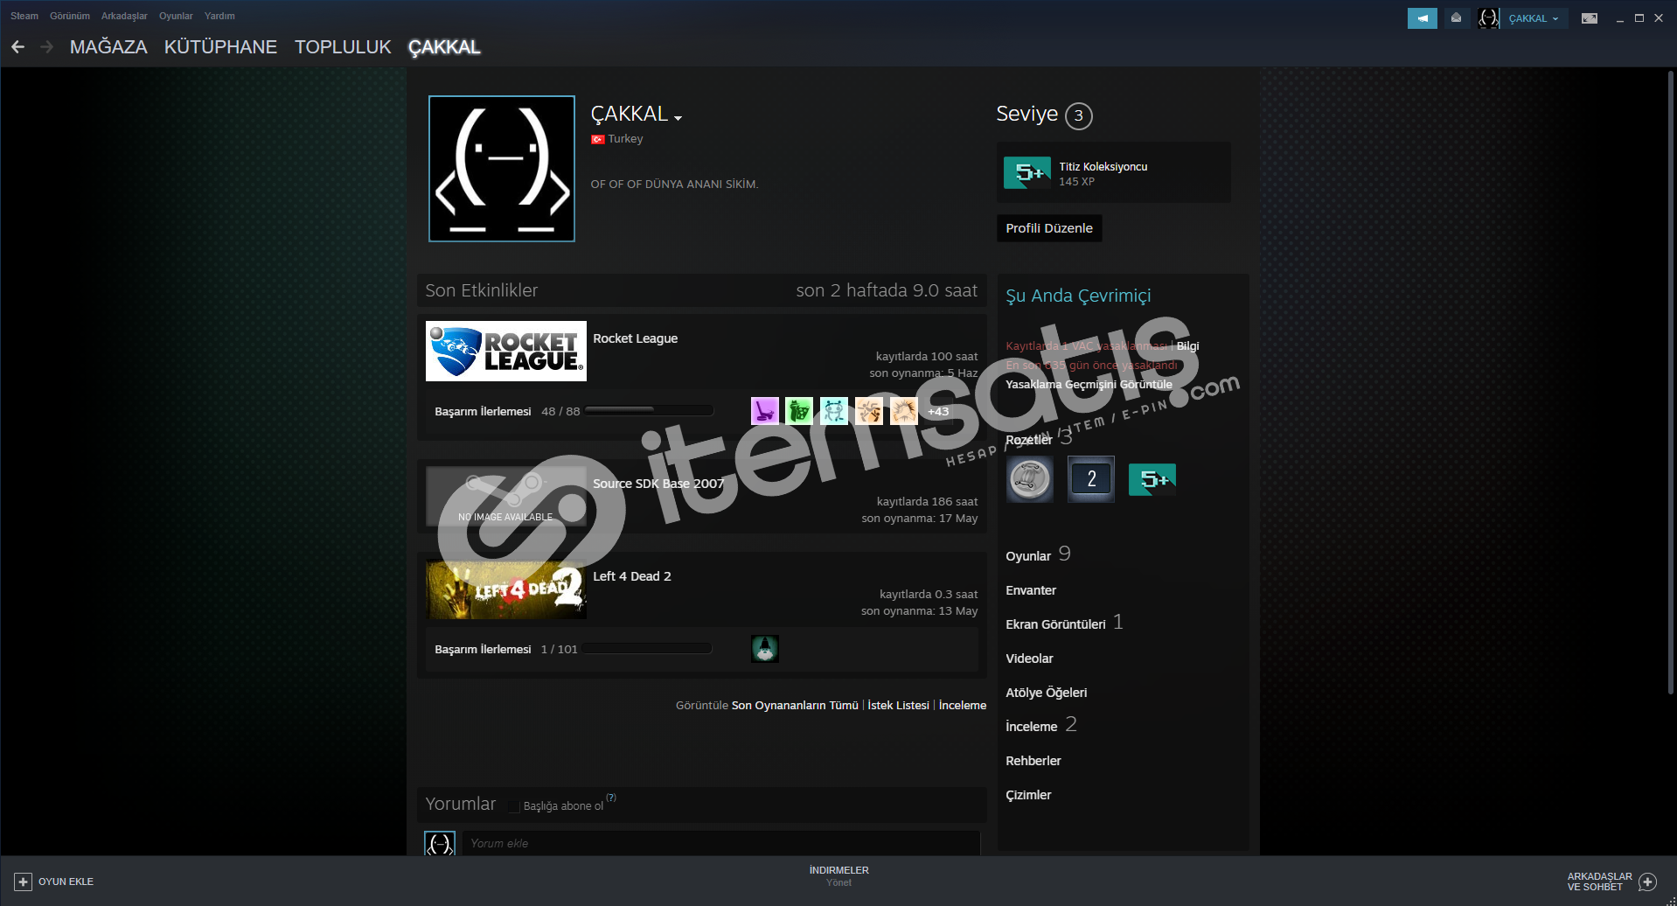Open the Oyunlar menu
Image resolution: width=1677 pixels, height=906 pixels.
pos(176,16)
